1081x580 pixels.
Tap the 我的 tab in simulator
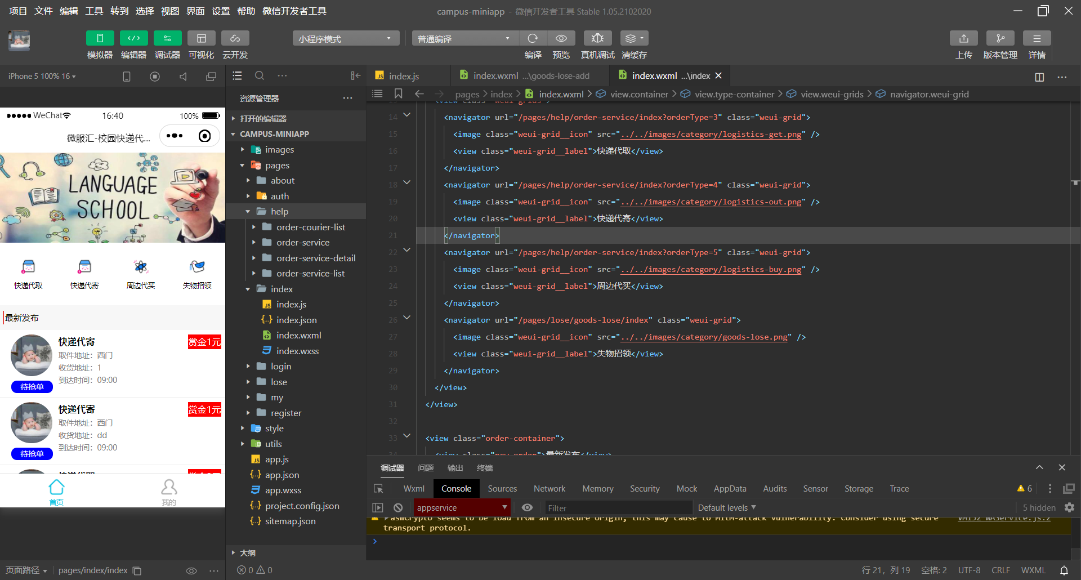tap(169, 492)
